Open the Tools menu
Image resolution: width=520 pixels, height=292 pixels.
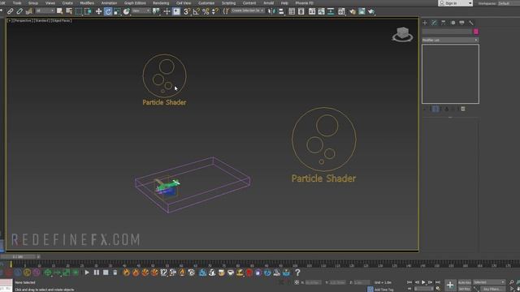pos(17,3)
